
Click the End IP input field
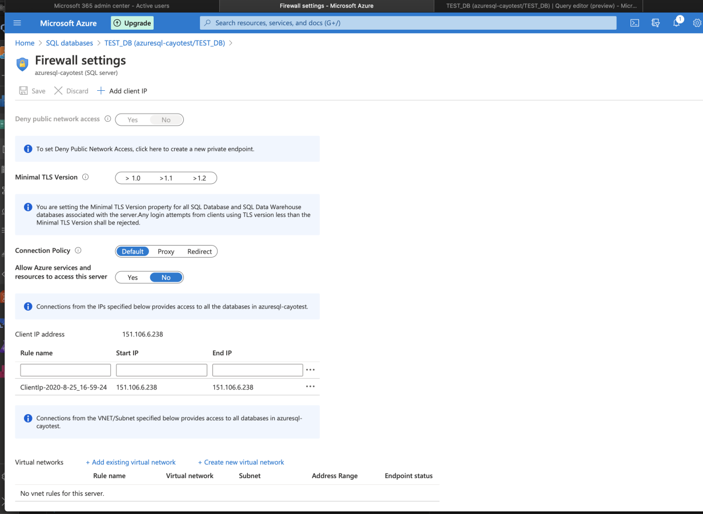tap(258, 370)
